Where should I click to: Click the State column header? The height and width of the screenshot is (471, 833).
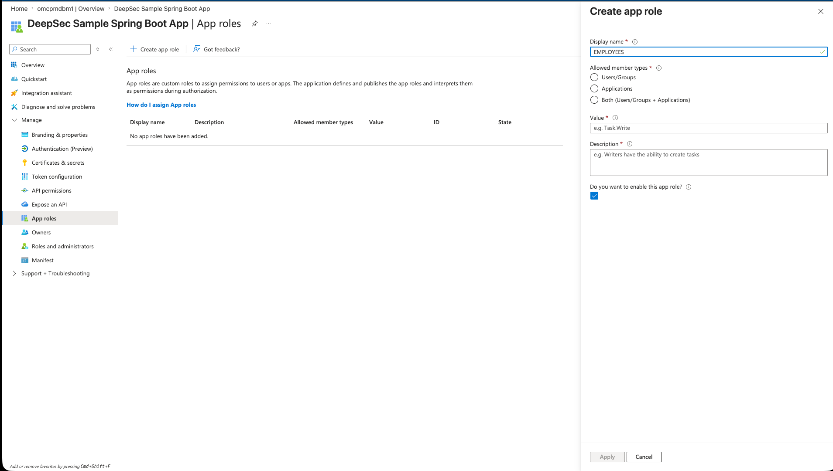[504, 122]
